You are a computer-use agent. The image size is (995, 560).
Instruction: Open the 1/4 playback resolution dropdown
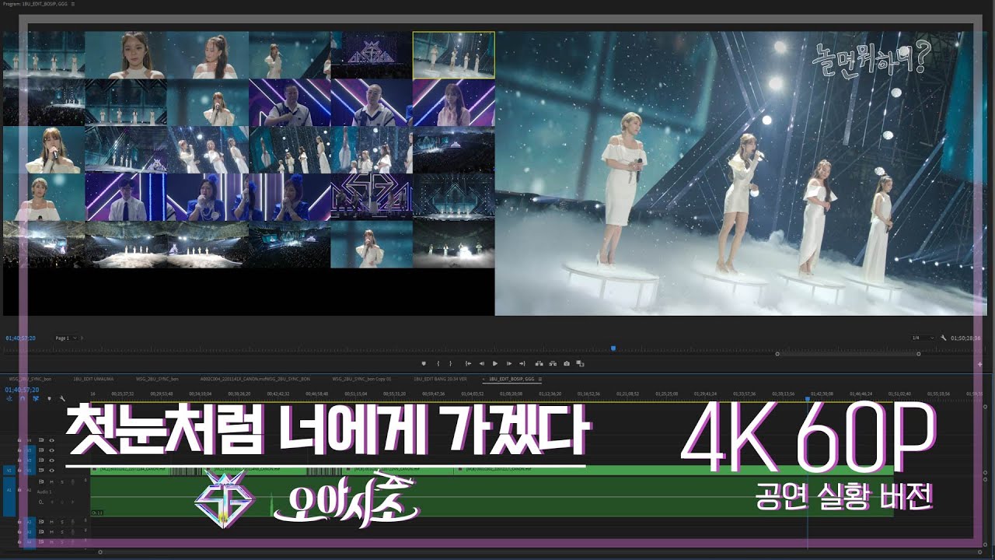[x=922, y=338]
